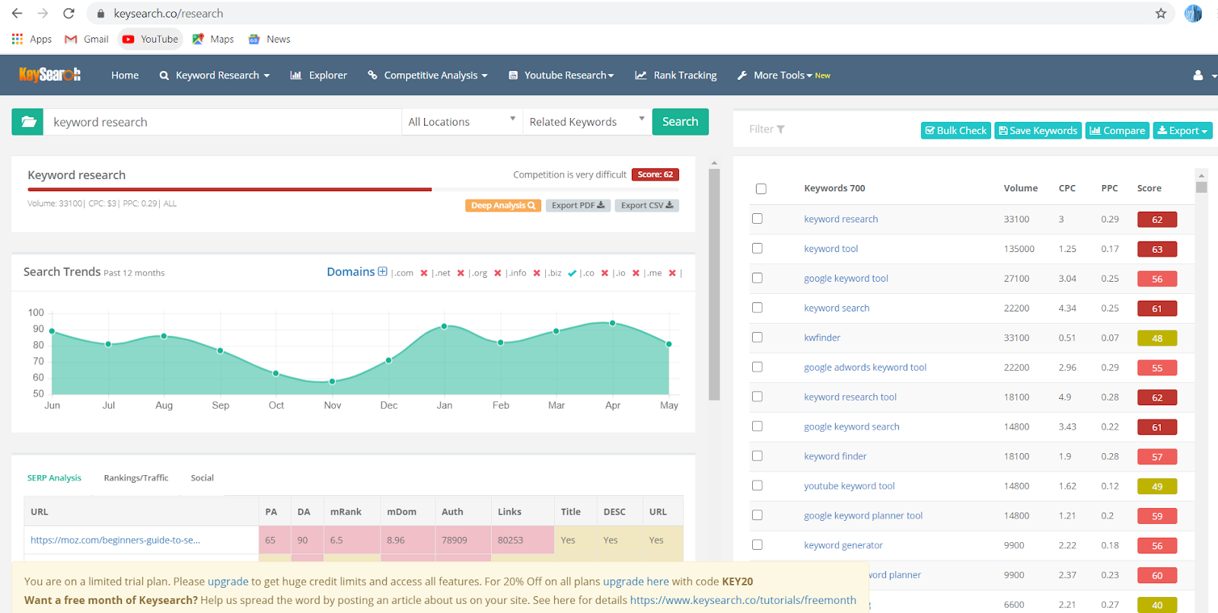Viewport: 1218px width, 613px height.
Task: Click the Filter funnel icon
Action: click(x=780, y=129)
